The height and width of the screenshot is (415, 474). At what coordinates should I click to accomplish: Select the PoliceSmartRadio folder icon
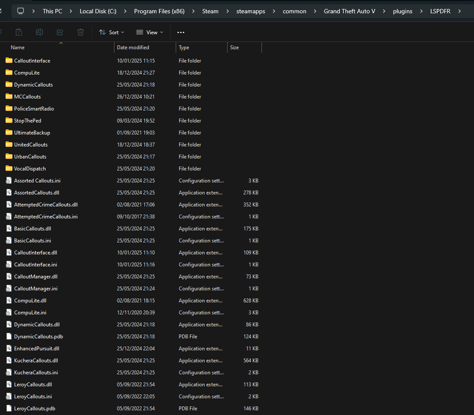coord(9,108)
